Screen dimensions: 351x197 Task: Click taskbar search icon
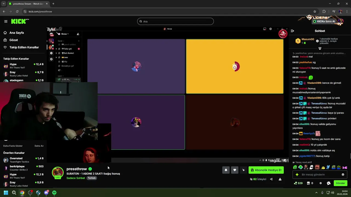(x=14, y=193)
